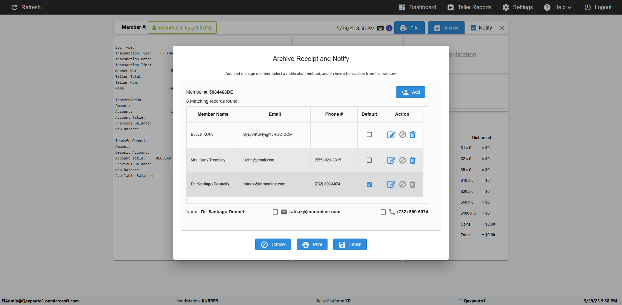622x305 pixels.
Task: Delete the ByLyJl KUNy member record
Action: click(x=413, y=135)
